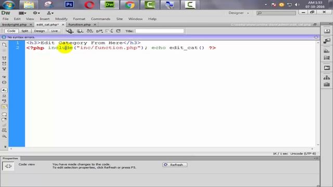Switch to the bodyright.php tab
This screenshot has width=333, height=187.
point(15,24)
